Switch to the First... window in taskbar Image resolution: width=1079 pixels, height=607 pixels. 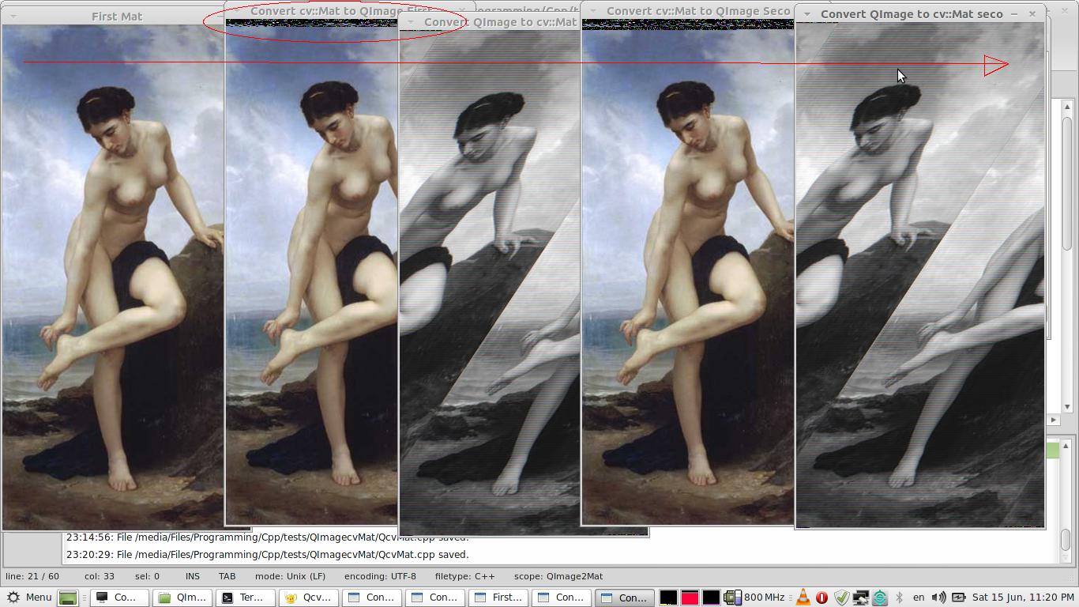498,598
